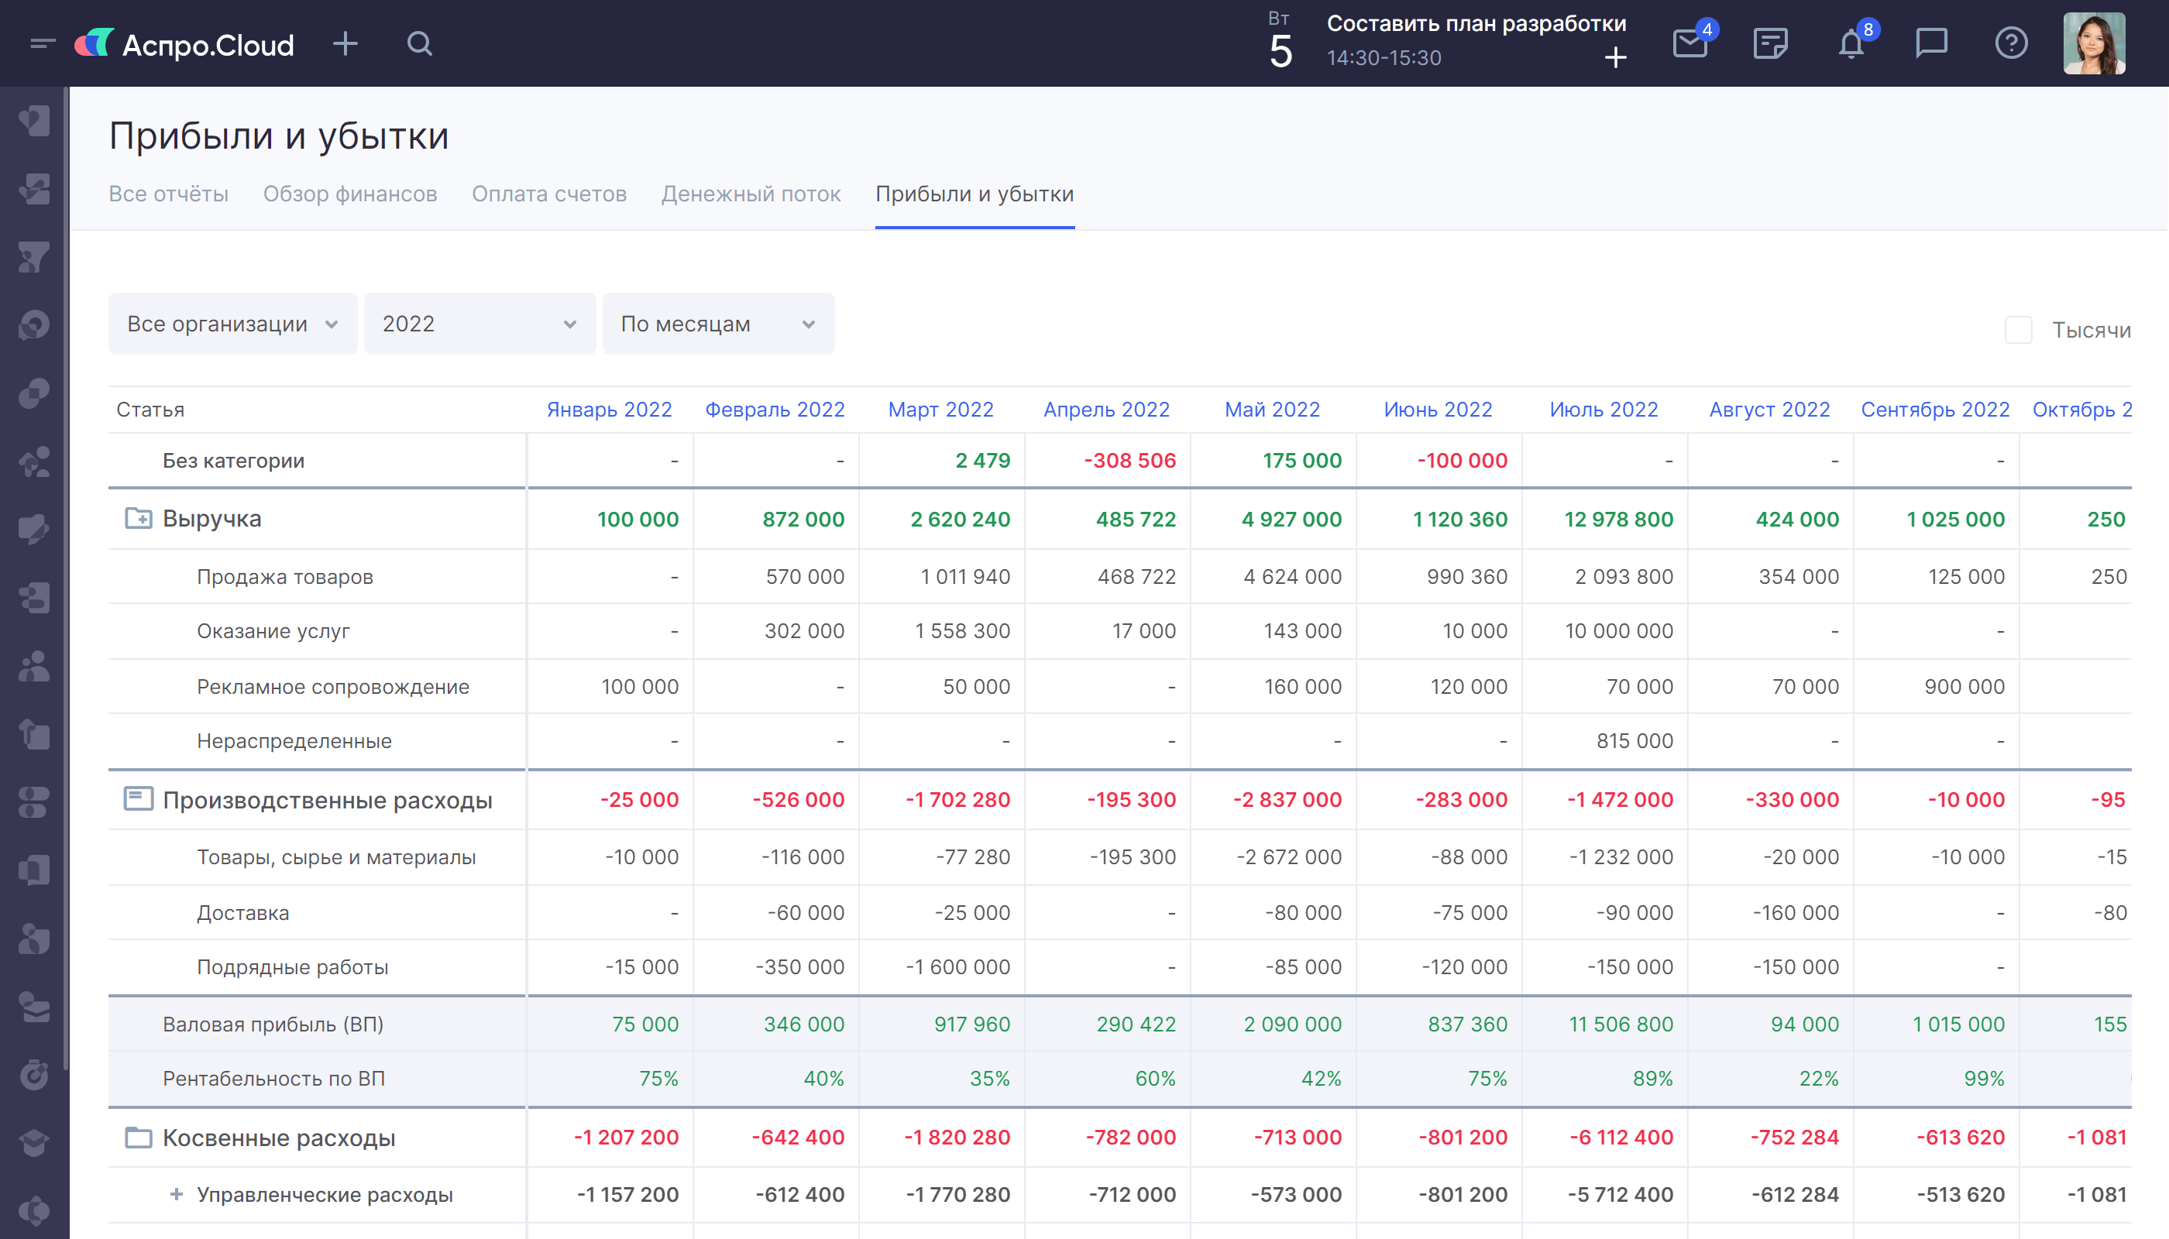Image resolution: width=2169 pixels, height=1239 pixels.
Task: Click the Июль 2022 column link
Action: click(1604, 410)
